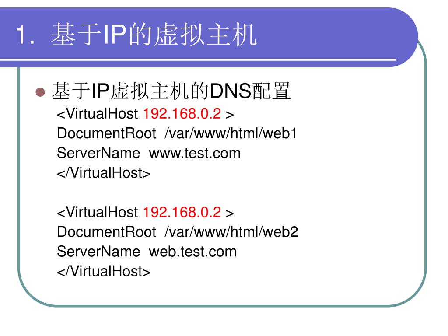
Task: Click the first closing </VirtualHost> tag
Action: click(104, 173)
